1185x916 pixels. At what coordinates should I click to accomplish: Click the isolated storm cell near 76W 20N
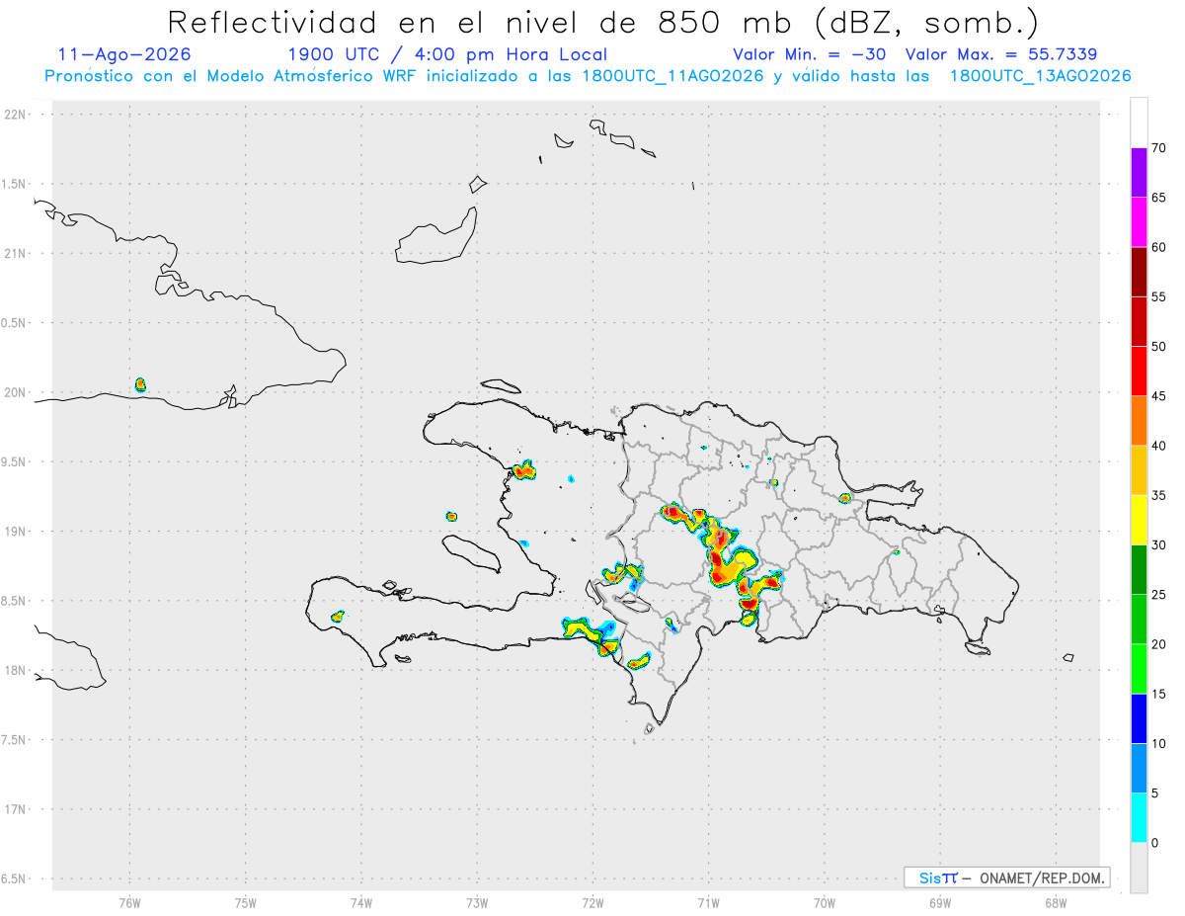tap(140, 384)
